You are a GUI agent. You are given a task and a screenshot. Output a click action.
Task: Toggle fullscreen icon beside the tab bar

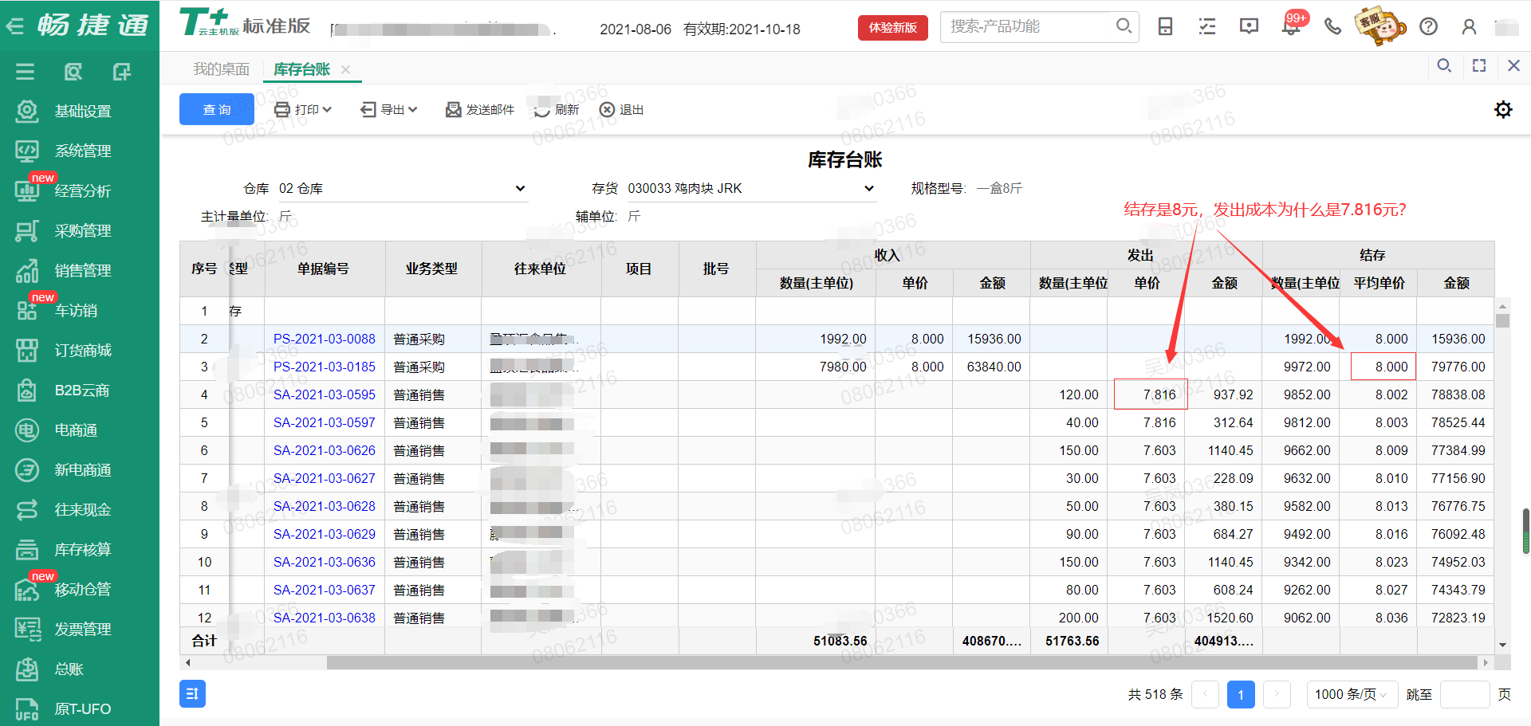(x=1479, y=65)
